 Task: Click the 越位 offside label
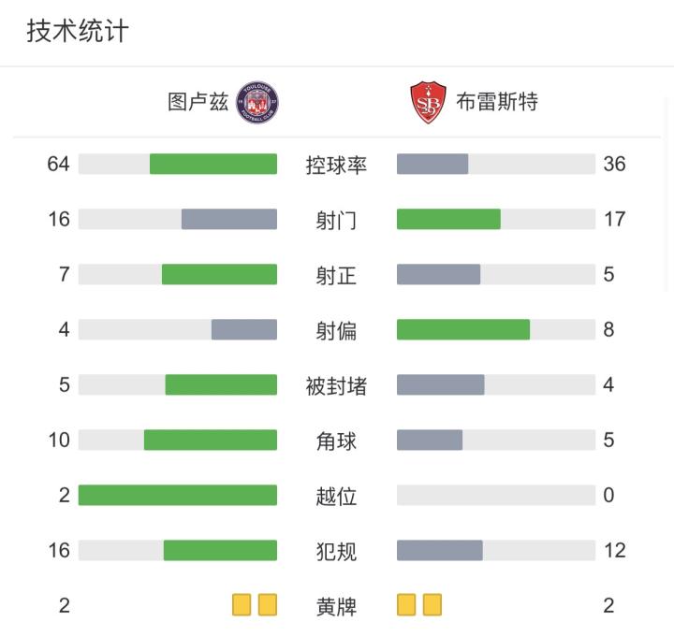(x=336, y=496)
